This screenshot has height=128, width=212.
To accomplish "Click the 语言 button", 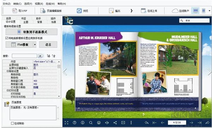I will click(48, 45).
